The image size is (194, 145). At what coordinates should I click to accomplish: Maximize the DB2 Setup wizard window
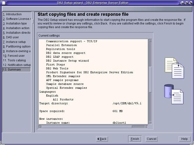(x=186, y=3)
